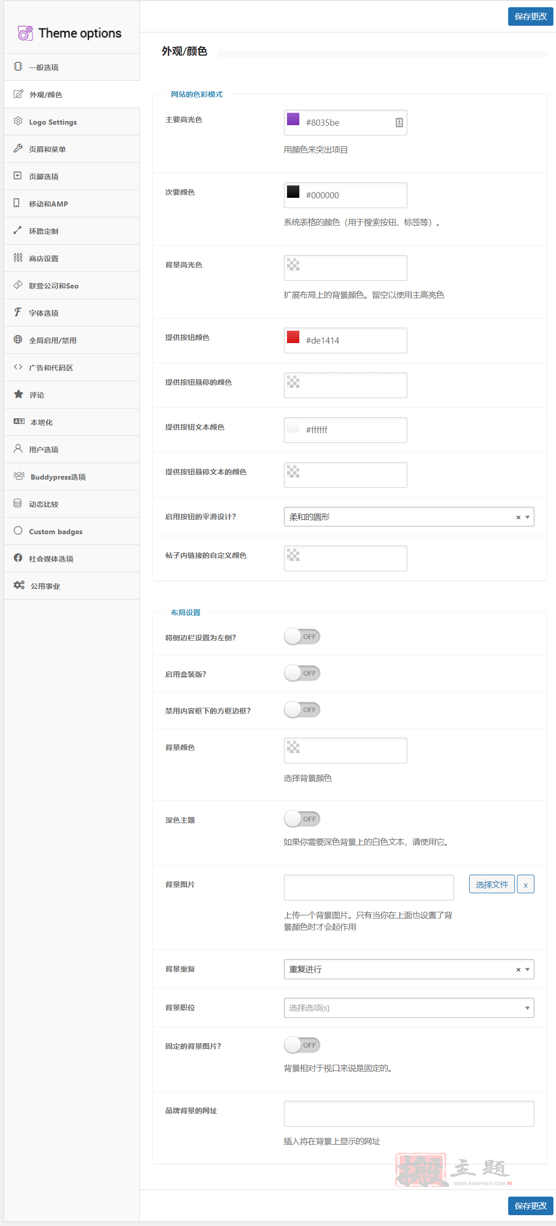Click the 评论 star icon
Screen dimensions: 556x1226
click(x=19, y=394)
